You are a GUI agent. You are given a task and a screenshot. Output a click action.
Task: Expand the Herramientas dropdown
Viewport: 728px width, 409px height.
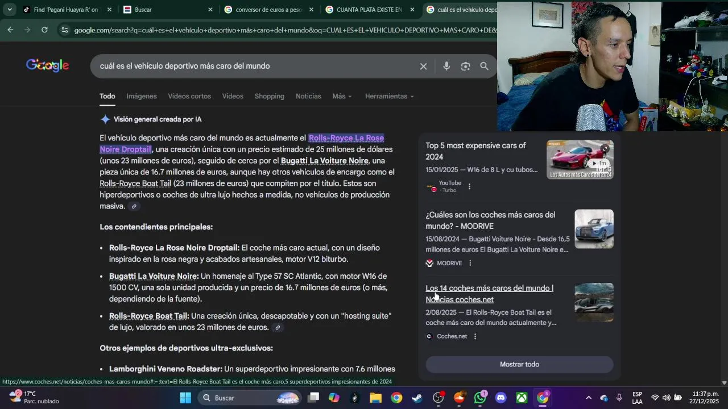[390, 96]
